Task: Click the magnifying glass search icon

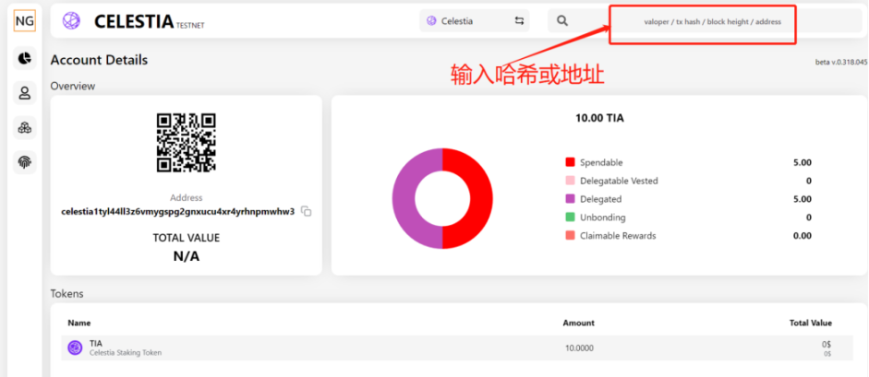Action: coord(562,21)
